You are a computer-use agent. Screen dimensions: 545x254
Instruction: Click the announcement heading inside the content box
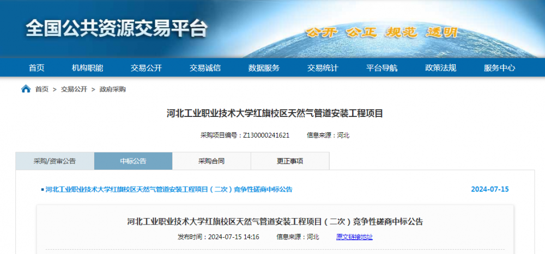pyautogui.click(x=275, y=221)
